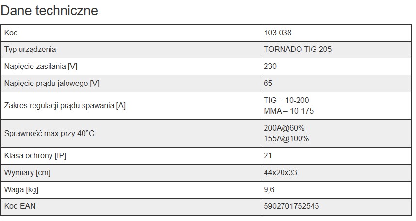Click the EAN number 5902701752545

click(291, 206)
